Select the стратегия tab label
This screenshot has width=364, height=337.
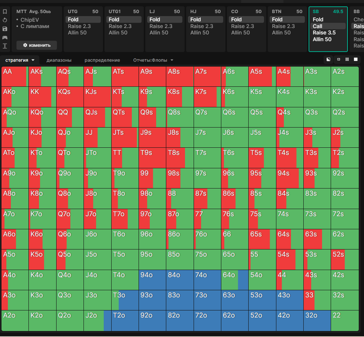(17, 60)
